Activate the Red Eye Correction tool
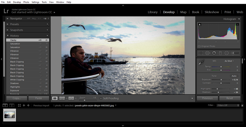This screenshot has height=127, width=246. coord(214,53)
